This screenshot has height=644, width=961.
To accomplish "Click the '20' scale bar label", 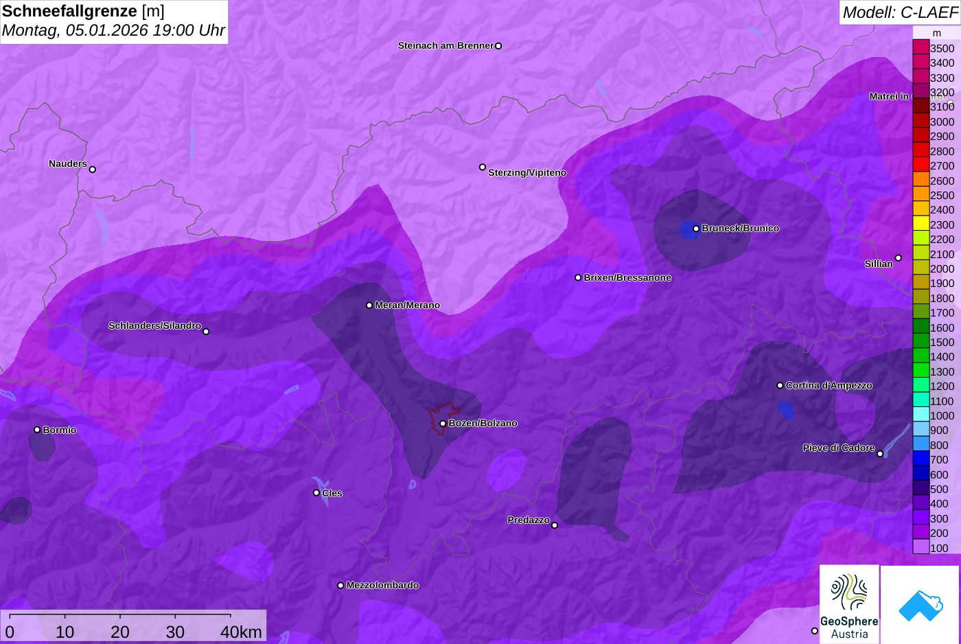I will [x=120, y=632].
